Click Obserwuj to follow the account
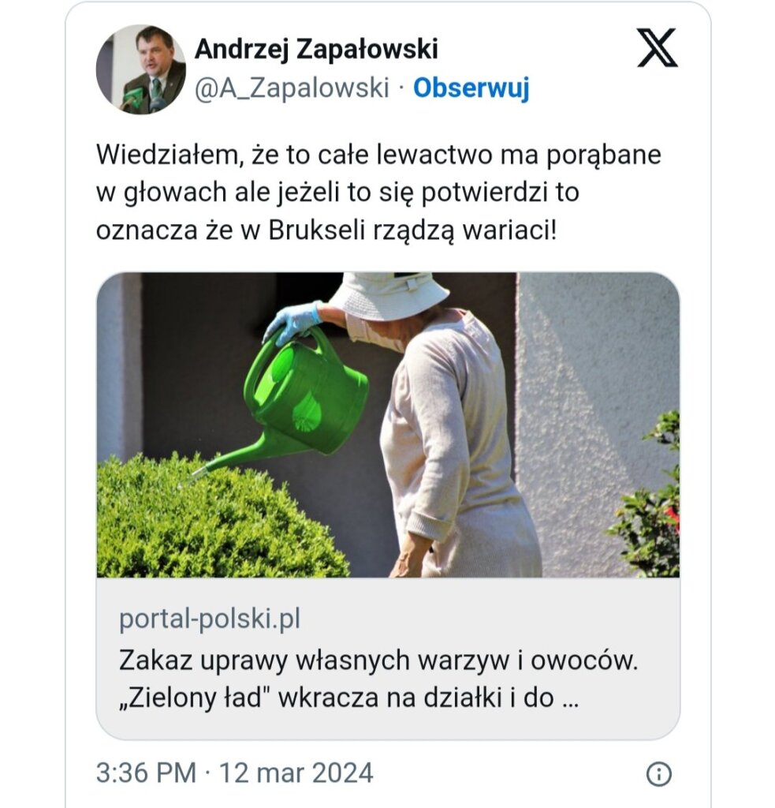Screen dimensions: 775x808 pos(471,88)
